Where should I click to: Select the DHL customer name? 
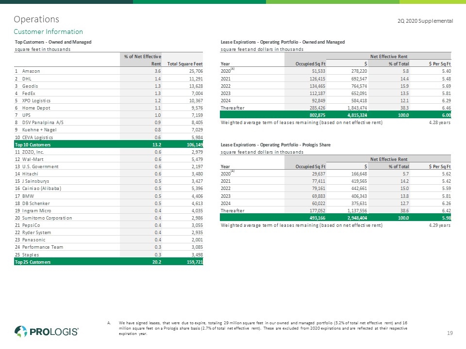pos(27,79)
